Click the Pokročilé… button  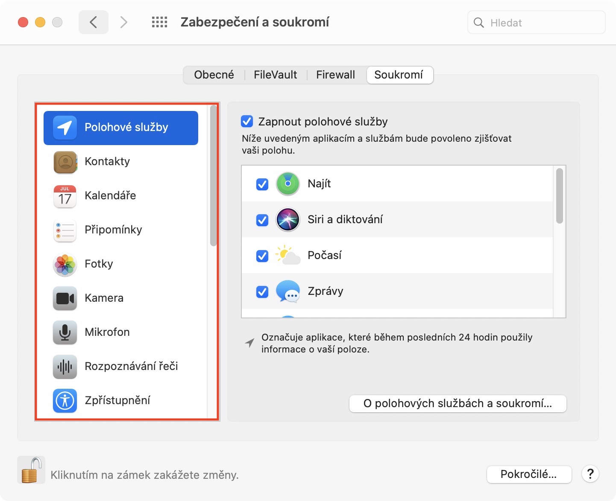click(529, 475)
